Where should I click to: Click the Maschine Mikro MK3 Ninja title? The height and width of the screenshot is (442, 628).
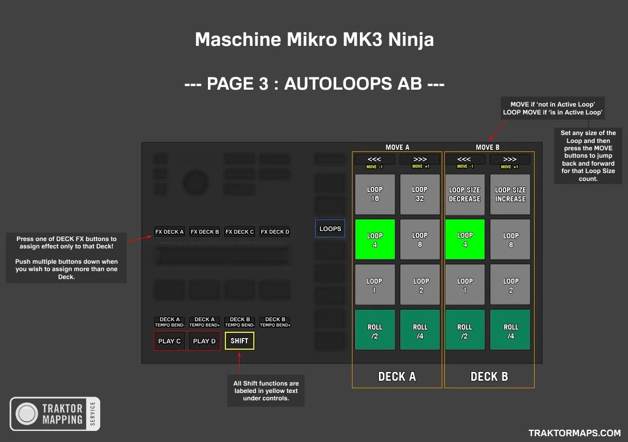(x=315, y=40)
